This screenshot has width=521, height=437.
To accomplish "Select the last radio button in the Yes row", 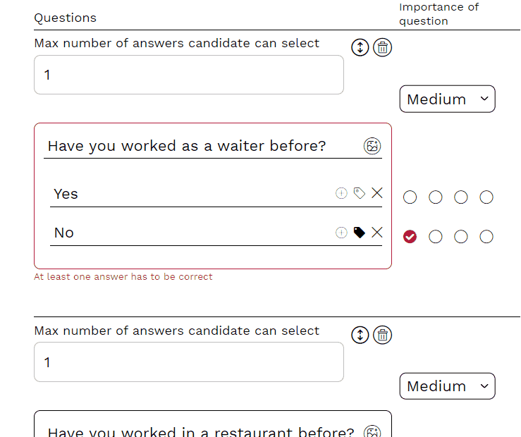I will pyautogui.click(x=486, y=197).
